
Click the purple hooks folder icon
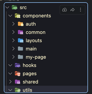click(x=17, y=65)
